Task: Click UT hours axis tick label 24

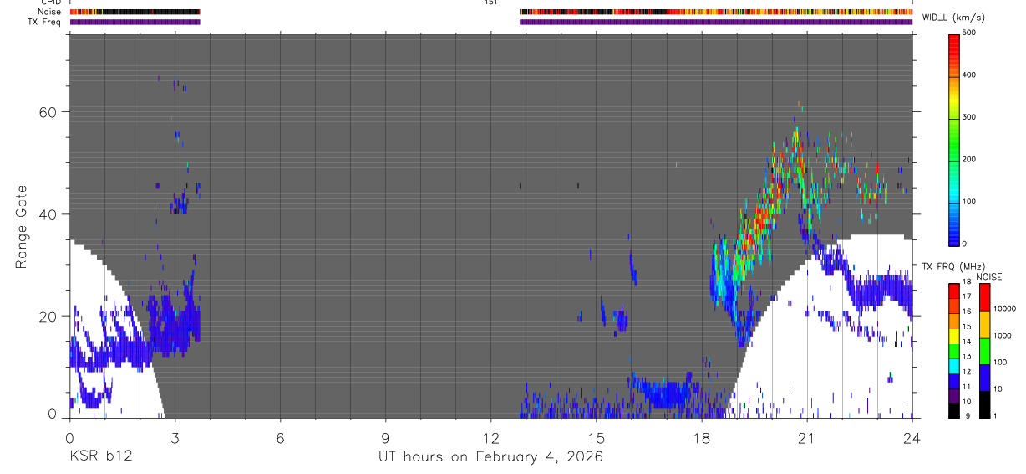Action: coord(912,437)
